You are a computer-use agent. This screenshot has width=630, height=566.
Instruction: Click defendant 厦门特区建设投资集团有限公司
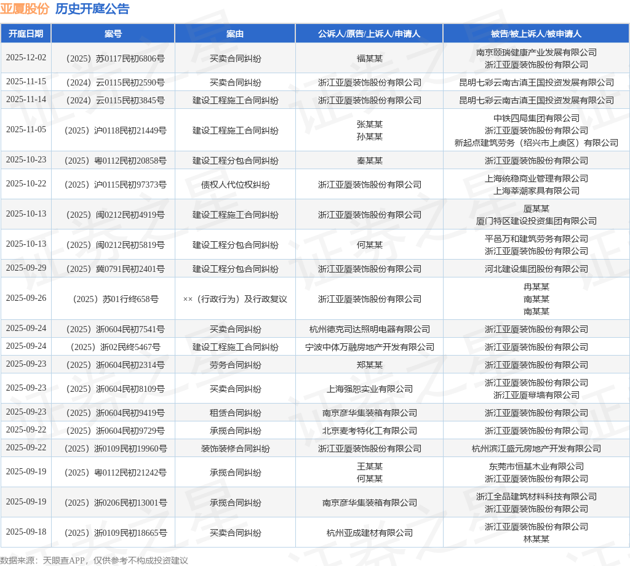(536, 221)
